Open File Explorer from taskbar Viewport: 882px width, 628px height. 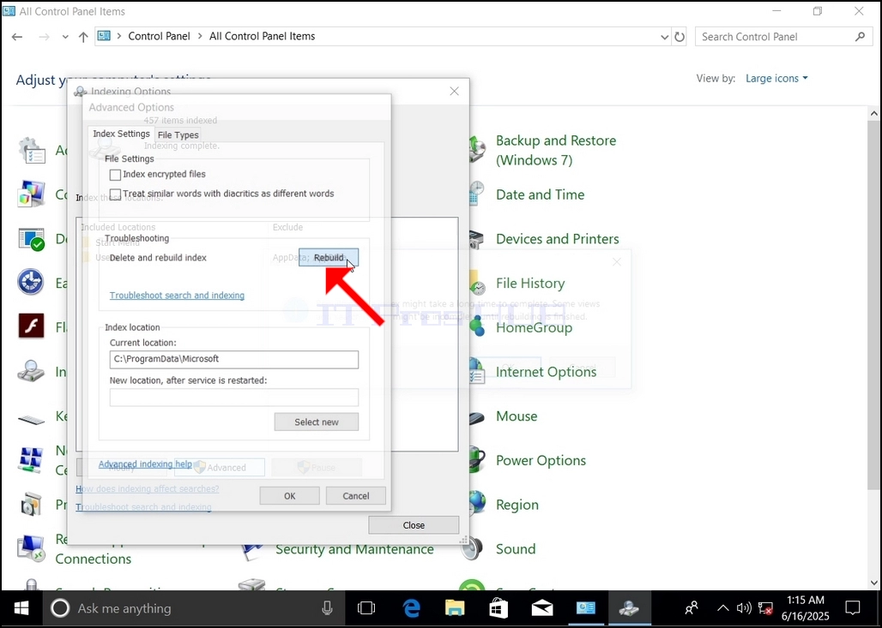(x=455, y=608)
